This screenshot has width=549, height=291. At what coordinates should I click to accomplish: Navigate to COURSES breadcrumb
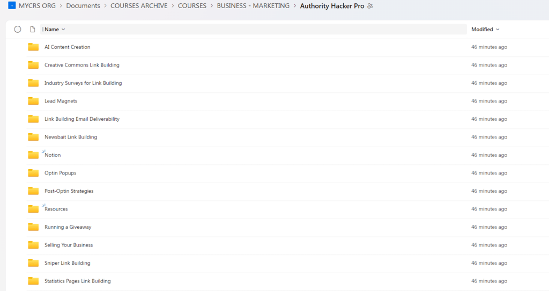coord(192,6)
